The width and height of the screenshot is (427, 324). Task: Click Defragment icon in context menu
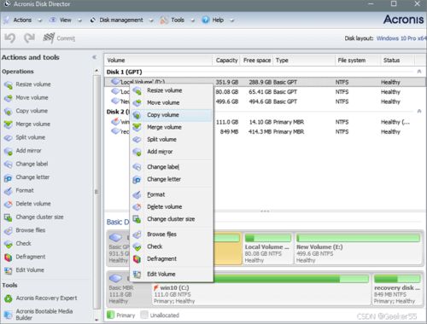click(x=137, y=259)
